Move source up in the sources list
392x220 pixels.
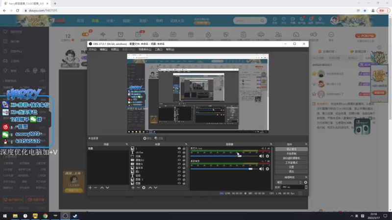(x=150, y=188)
